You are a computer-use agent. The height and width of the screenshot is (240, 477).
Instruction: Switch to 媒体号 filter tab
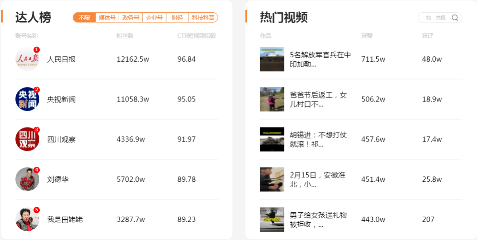pyautogui.click(x=107, y=18)
